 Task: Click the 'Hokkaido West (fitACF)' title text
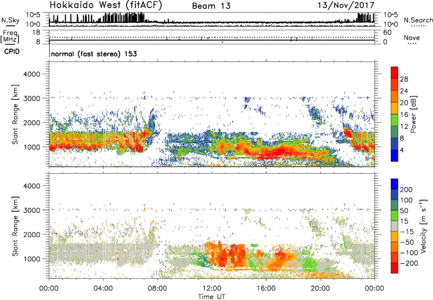pyautogui.click(x=106, y=5)
